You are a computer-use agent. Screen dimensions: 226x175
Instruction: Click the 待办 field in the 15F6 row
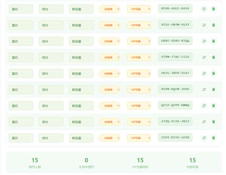pos(51,138)
